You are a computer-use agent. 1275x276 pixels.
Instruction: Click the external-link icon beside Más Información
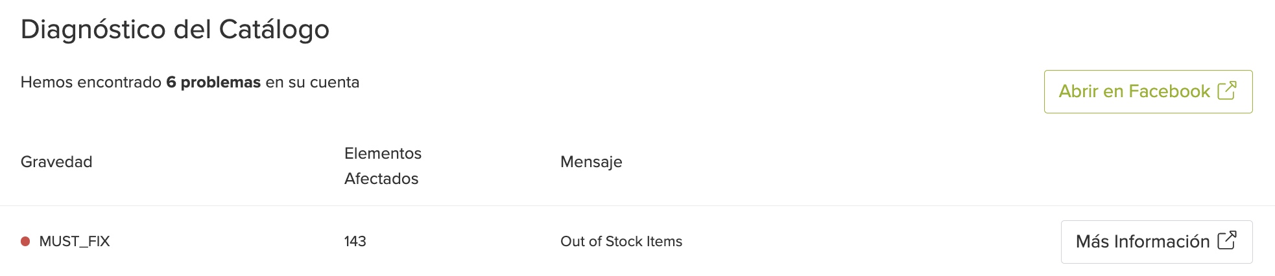click(1227, 240)
